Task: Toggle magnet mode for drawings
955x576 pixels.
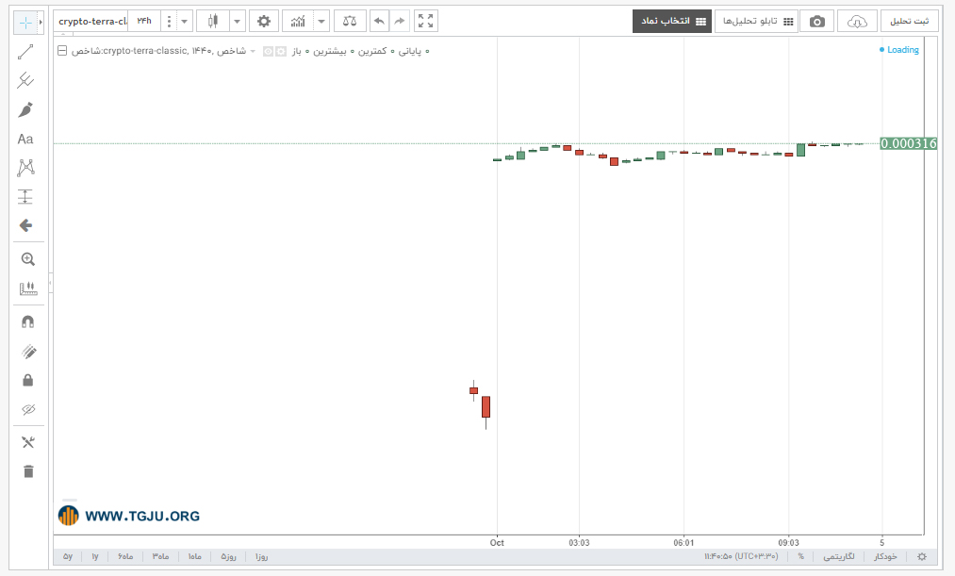Action: (28, 322)
